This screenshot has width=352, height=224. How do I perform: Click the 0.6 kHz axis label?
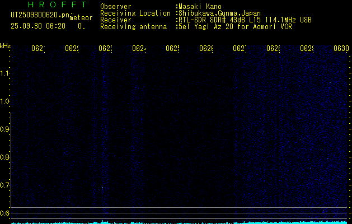click(x=4, y=213)
